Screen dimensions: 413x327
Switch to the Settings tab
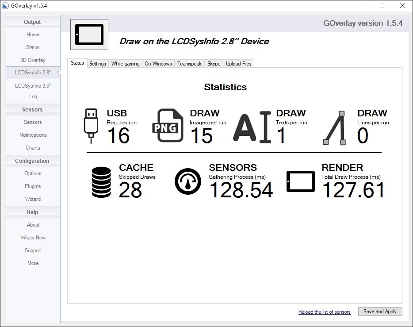pos(98,64)
